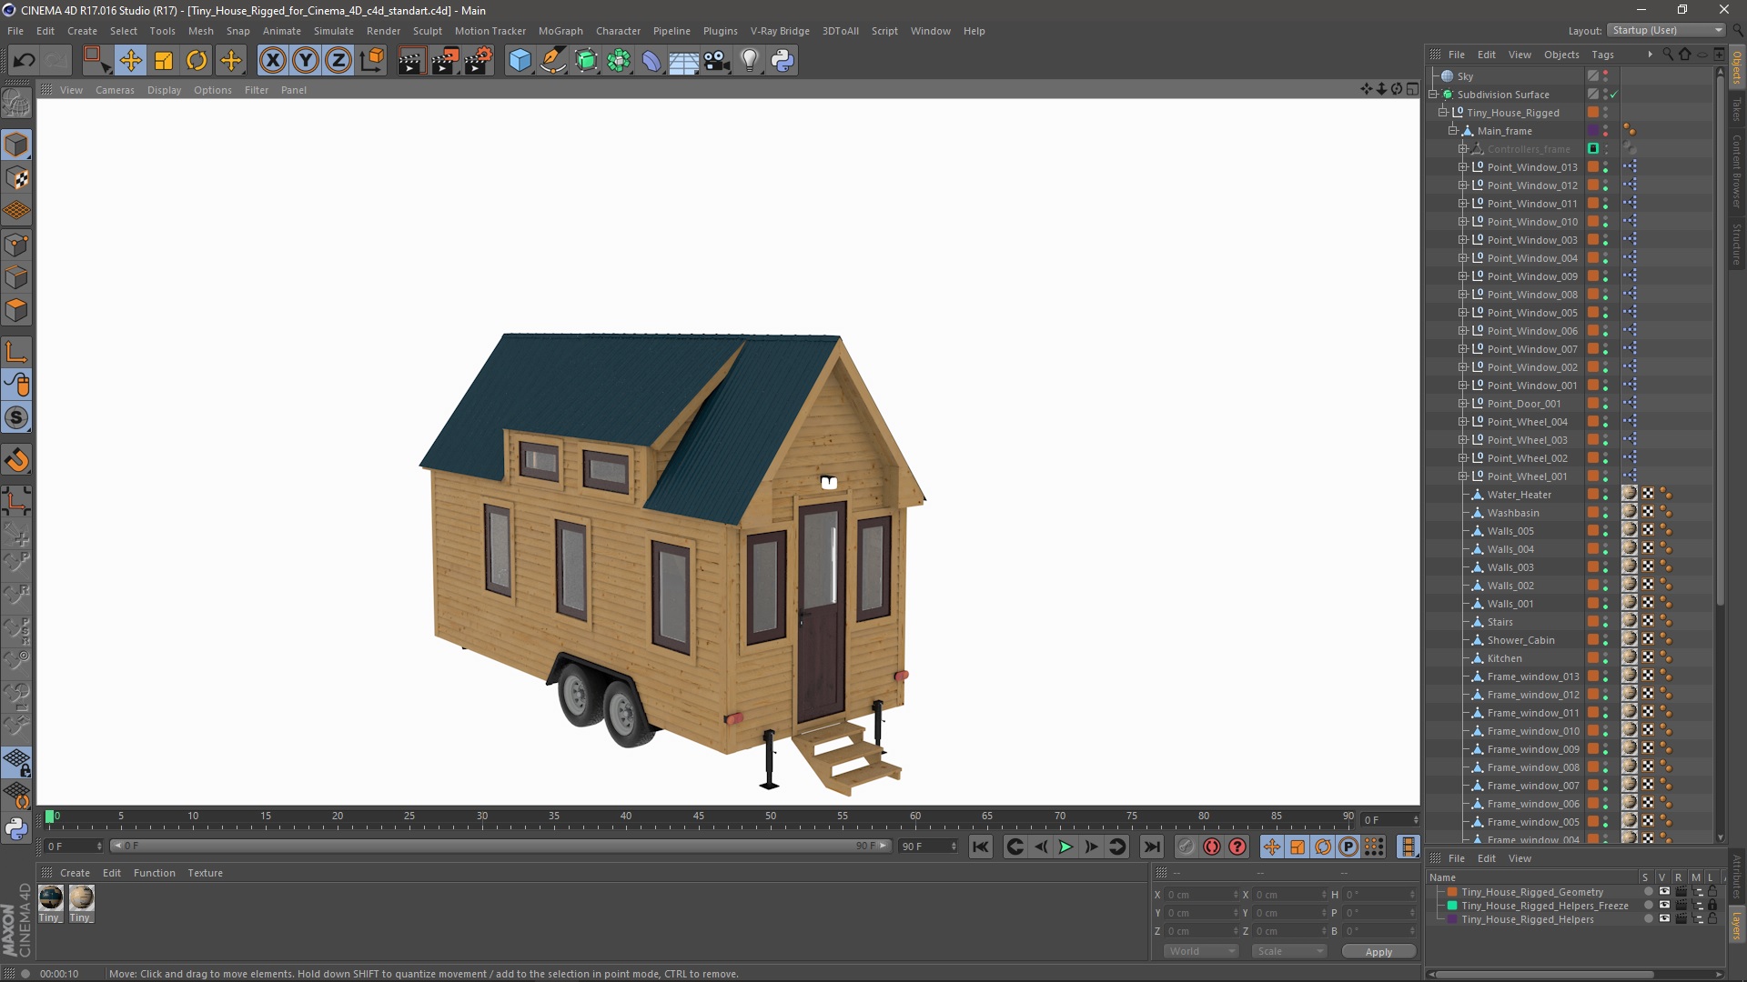
Task: Click the Undo arrow icon
Action: point(24,61)
